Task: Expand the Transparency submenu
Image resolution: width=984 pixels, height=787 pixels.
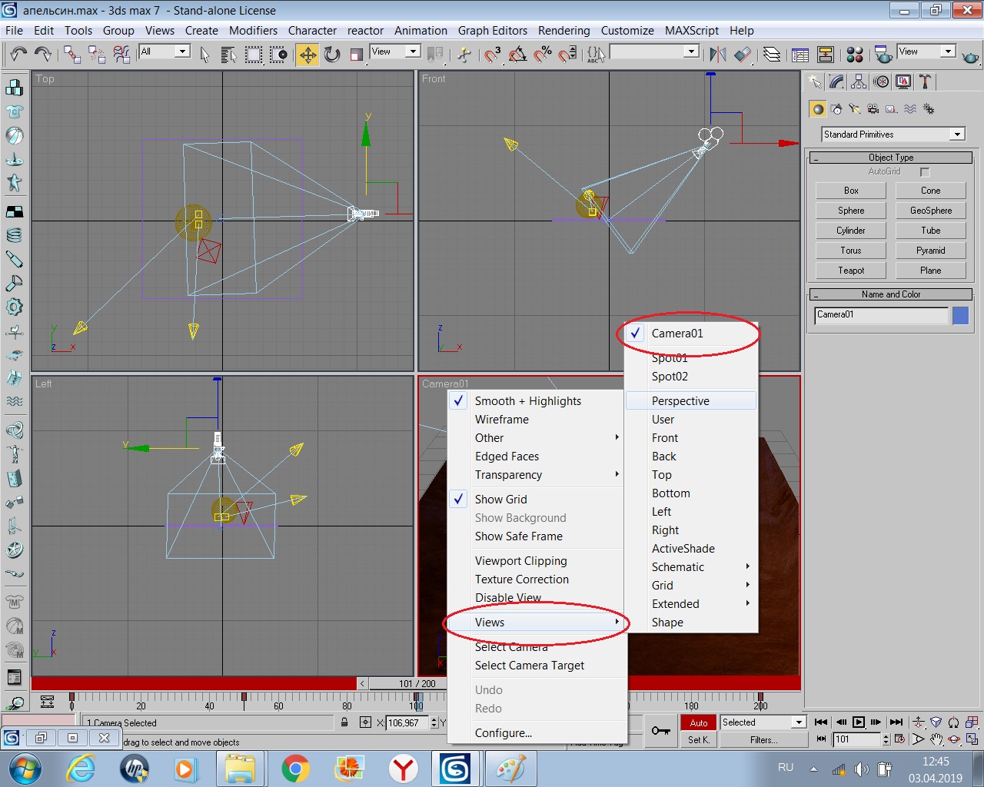Action: click(537, 475)
